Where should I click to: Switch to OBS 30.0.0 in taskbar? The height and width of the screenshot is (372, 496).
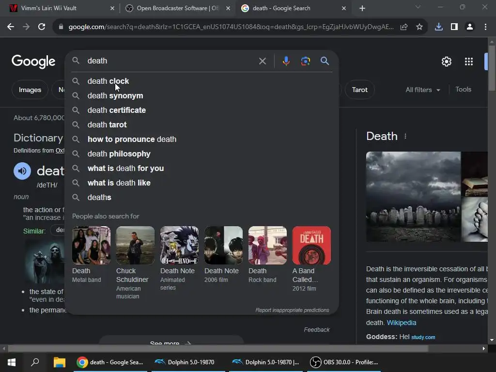tap(344, 362)
